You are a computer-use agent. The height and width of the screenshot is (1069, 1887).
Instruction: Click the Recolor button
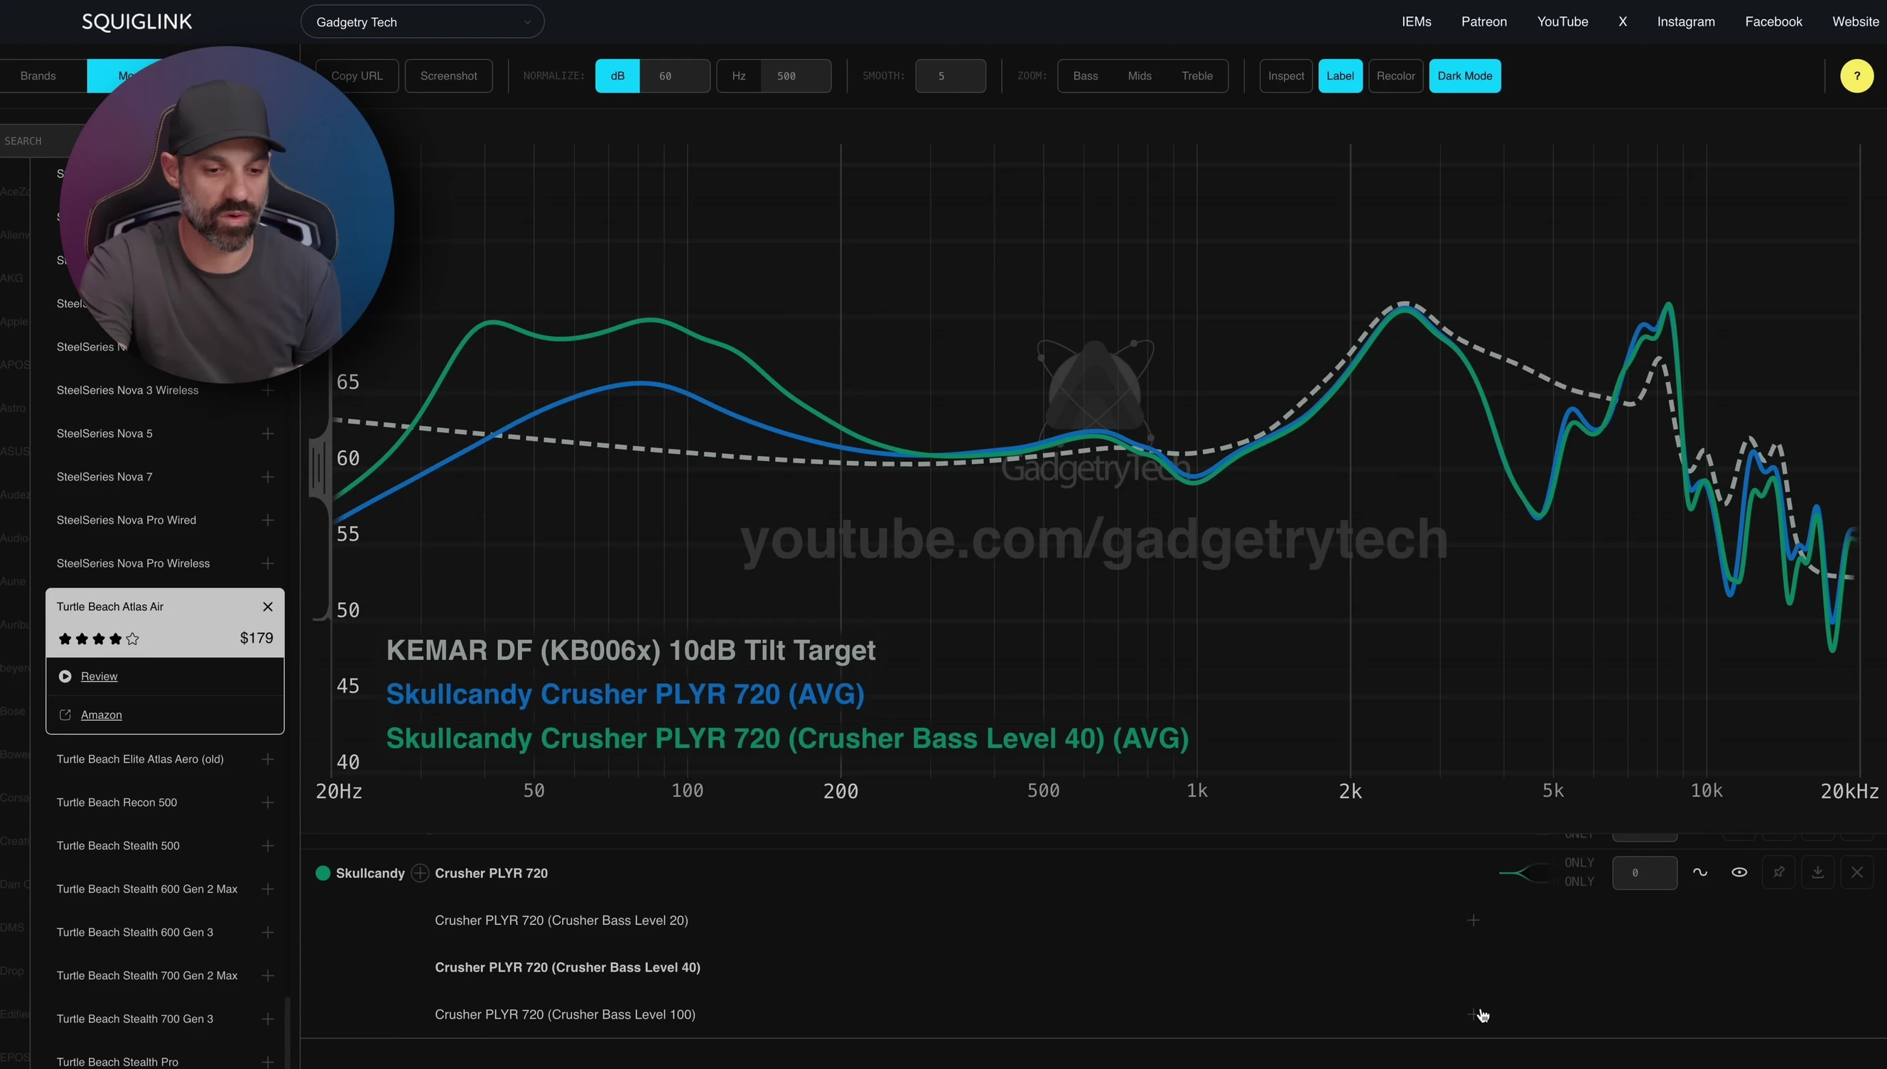pos(1395,75)
